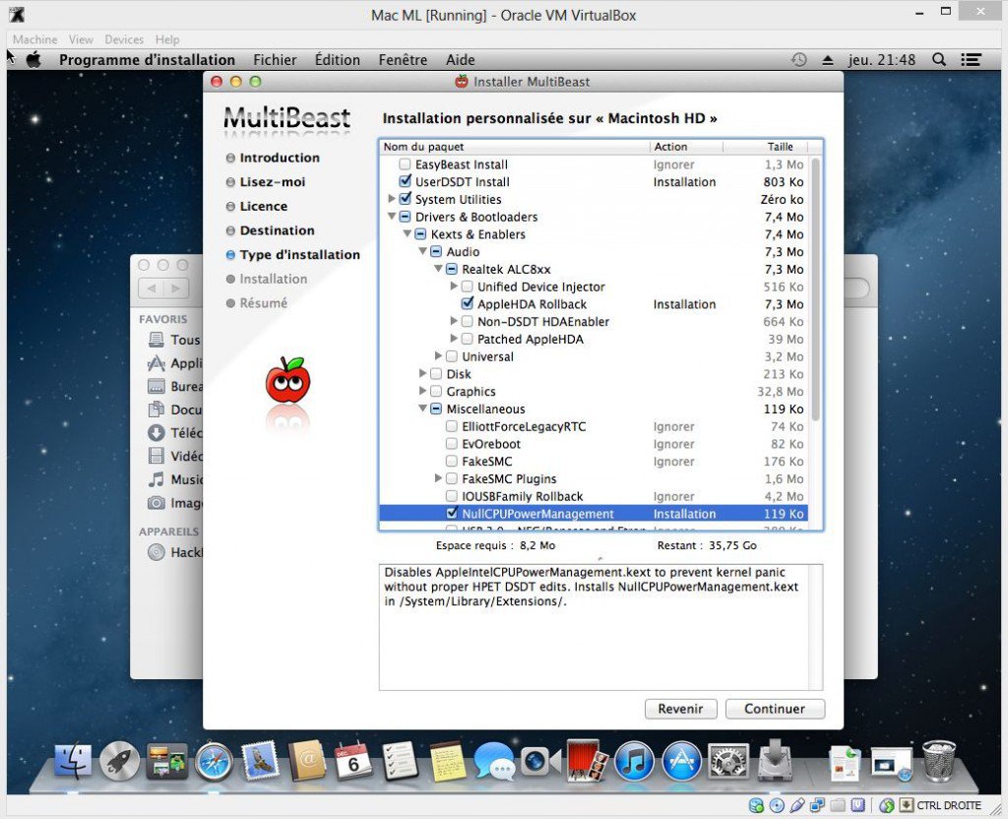Uncheck the AppleHDA Rollback checkbox
This screenshot has width=1008, height=819.
468,304
